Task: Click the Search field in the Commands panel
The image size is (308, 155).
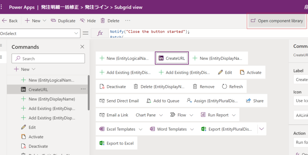Action: tap(51, 59)
